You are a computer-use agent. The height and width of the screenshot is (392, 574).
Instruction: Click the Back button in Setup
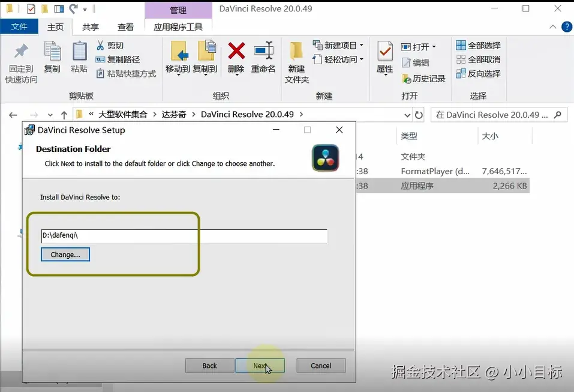(x=209, y=366)
